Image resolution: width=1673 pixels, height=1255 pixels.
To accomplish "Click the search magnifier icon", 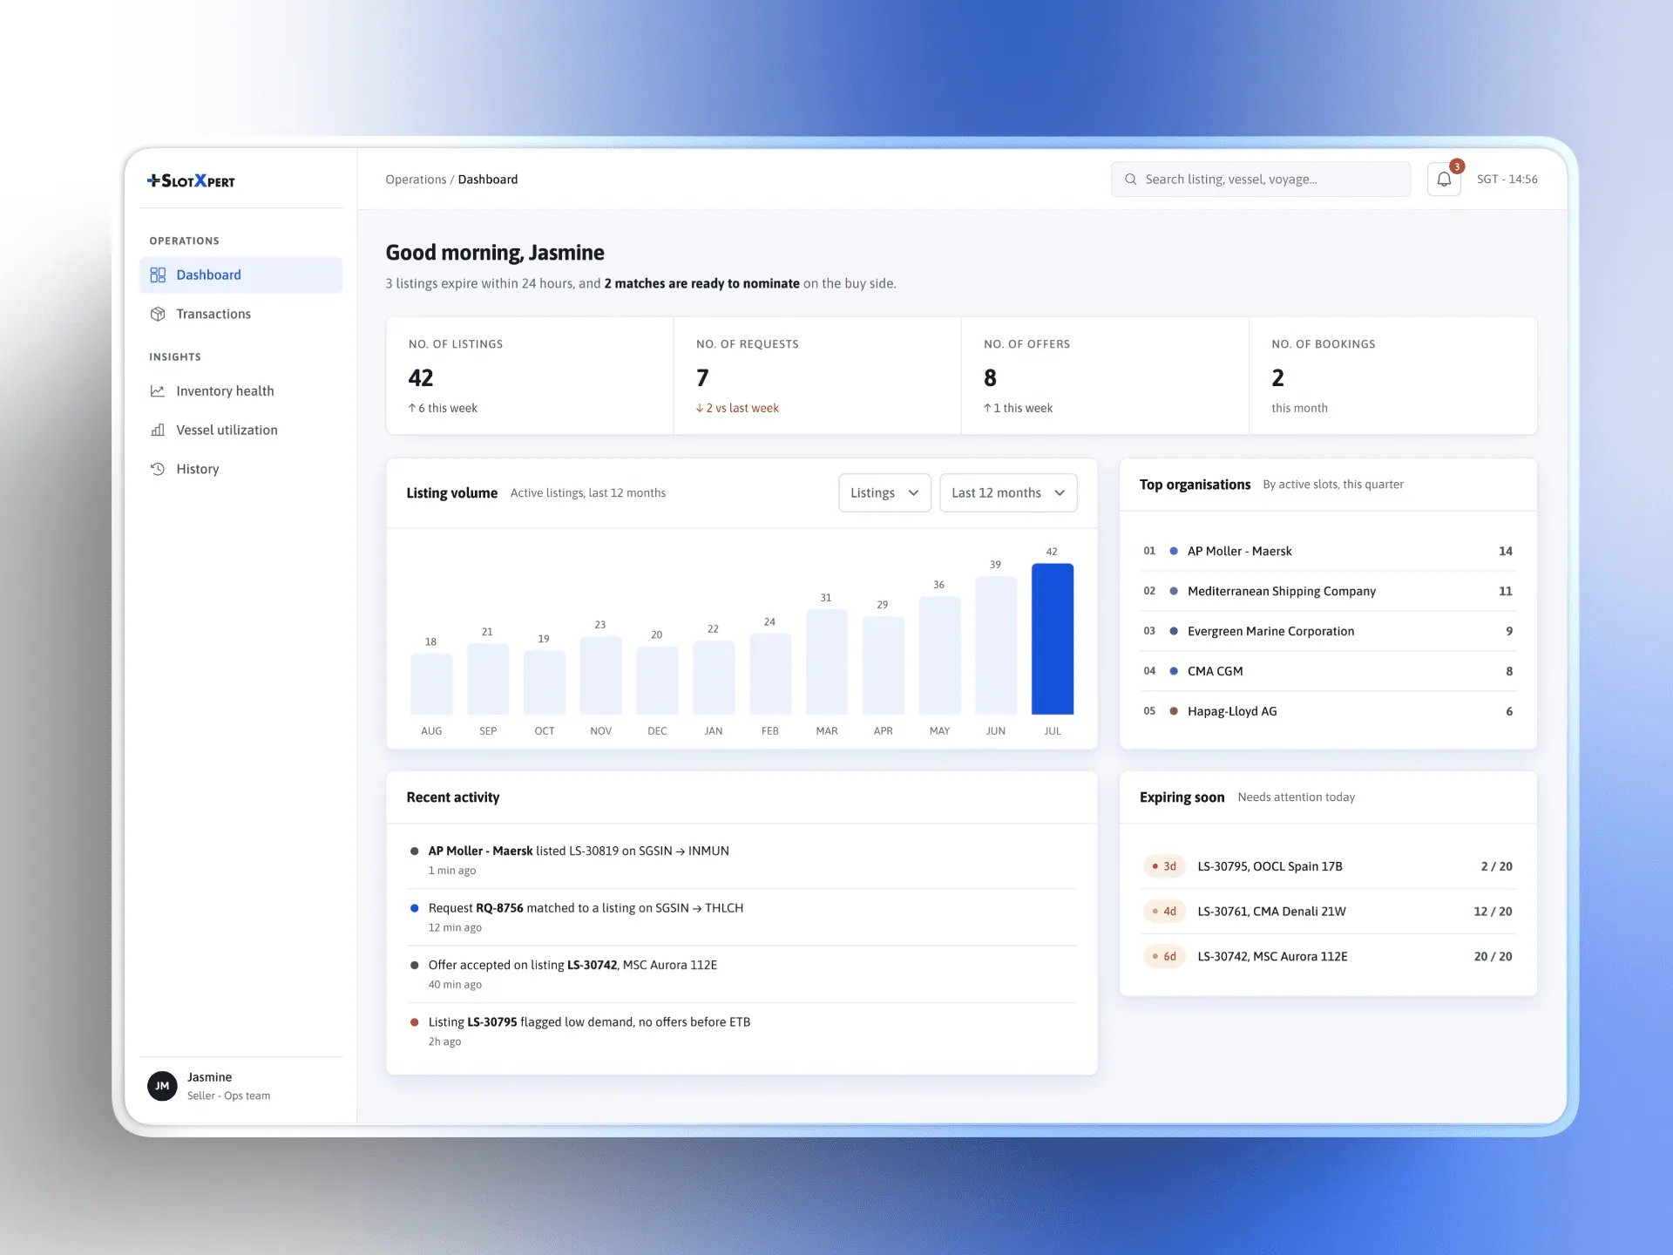I will 1130,179.
